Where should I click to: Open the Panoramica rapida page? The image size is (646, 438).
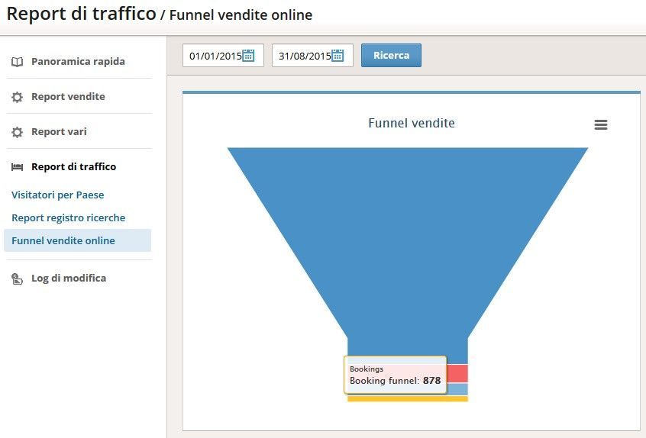point(78,61)
